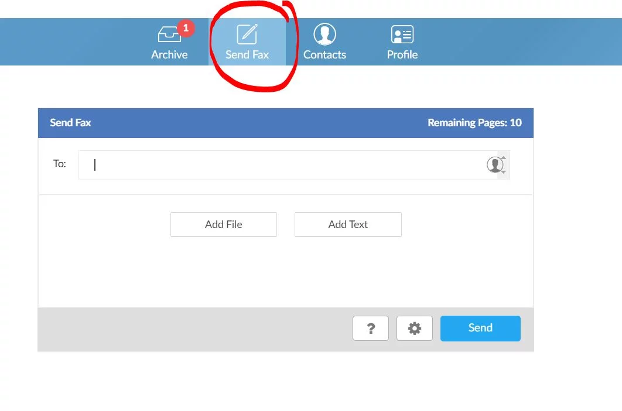Open the Archive inbox tray icon
This screenshot has height=411, width=622.
coord(168,36)
